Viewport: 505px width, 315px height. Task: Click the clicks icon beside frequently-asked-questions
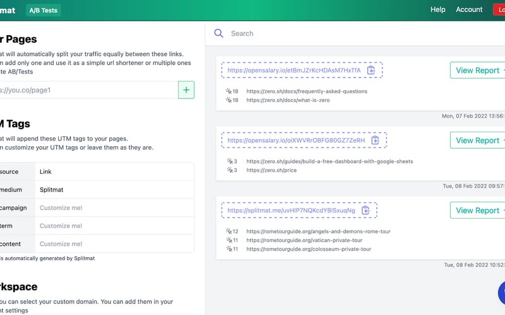click(x=229, y=91)
